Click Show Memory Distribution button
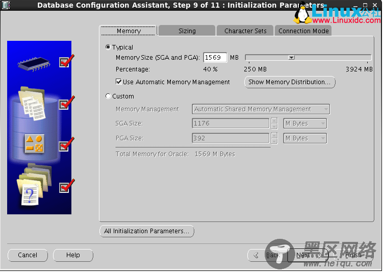 click(x=290, y=82)
